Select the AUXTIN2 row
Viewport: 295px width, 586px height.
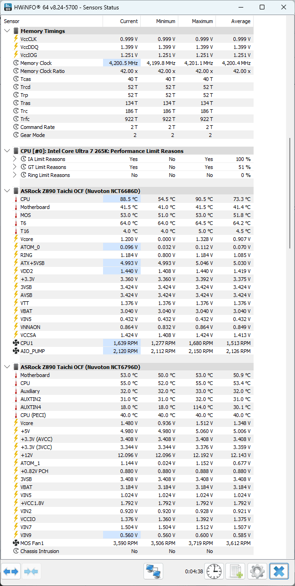point(127,399)
